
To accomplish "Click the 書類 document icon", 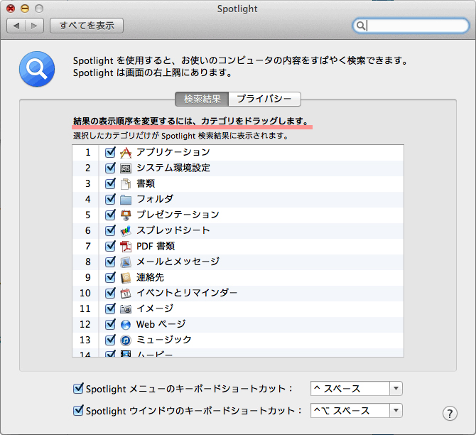I will pyautogui.click(x=126, y=184).
